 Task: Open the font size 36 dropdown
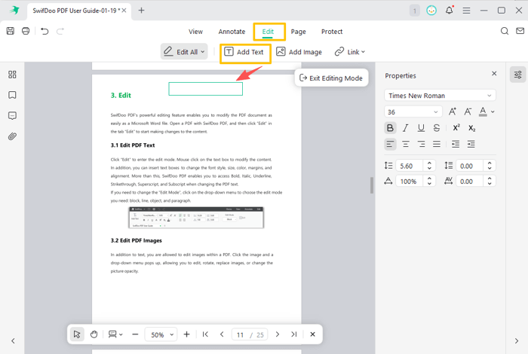(413, 112)
